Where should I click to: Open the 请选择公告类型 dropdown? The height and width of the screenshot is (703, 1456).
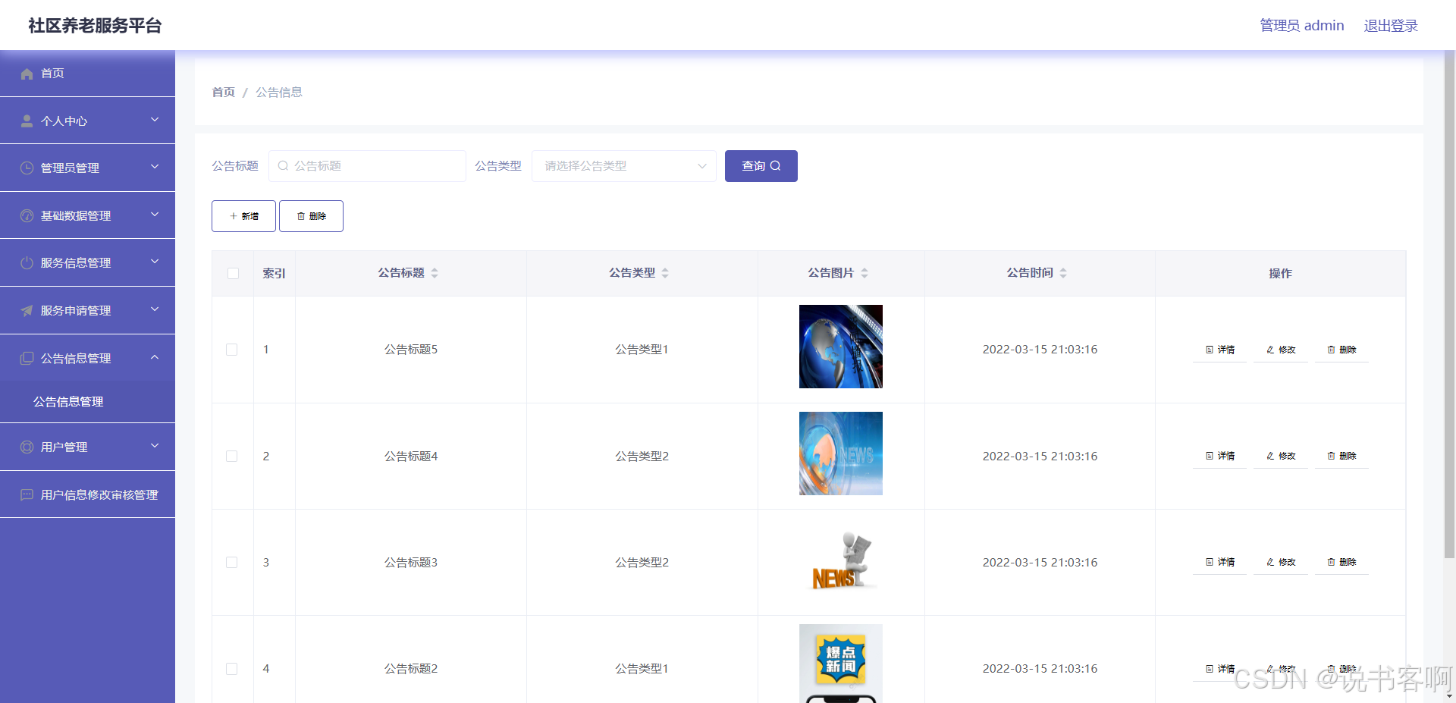623,165
